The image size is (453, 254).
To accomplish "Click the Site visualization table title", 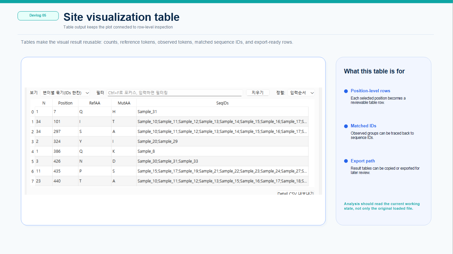I will (x=122, y=17).
